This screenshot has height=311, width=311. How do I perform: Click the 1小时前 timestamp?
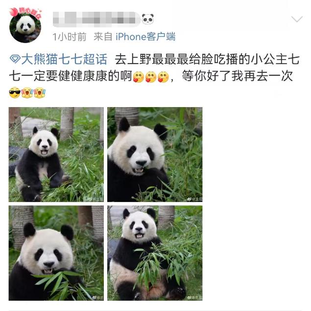click(x=70, y=37)
